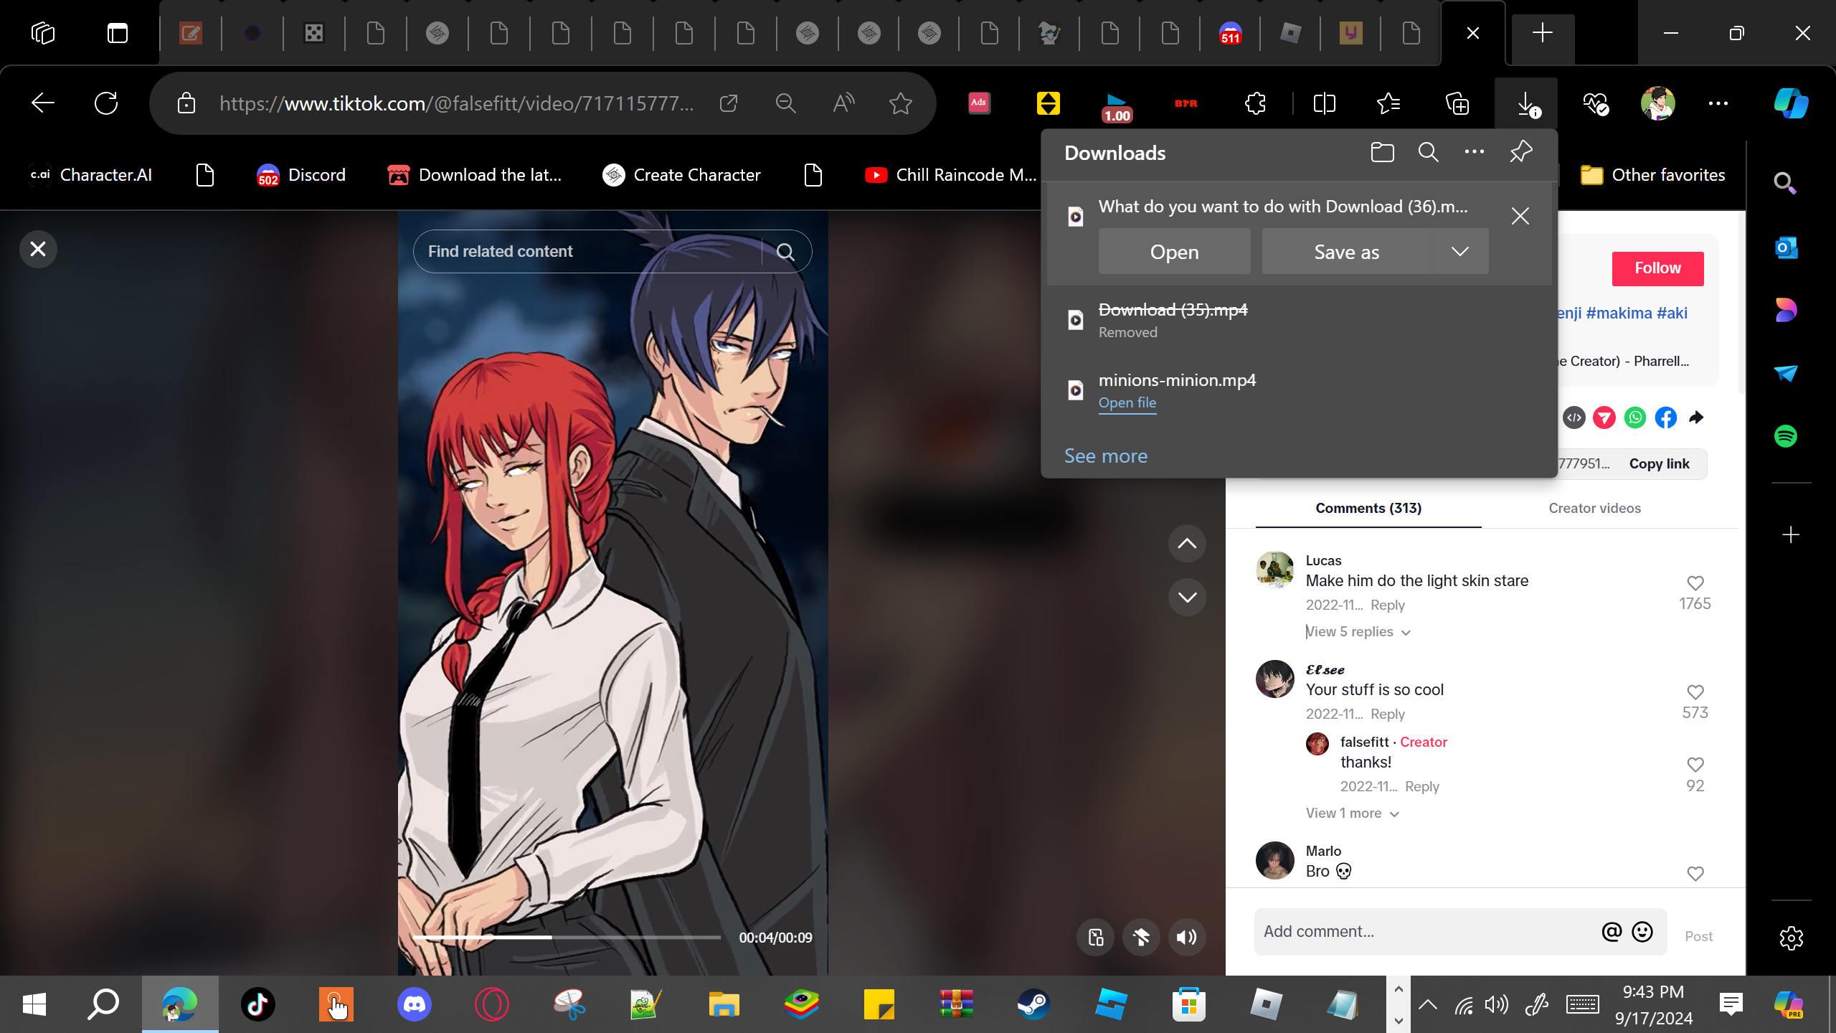The image size is (1836, 1033).
Task: Search downloads with the magnifier icon
Action: [1428, 152]
